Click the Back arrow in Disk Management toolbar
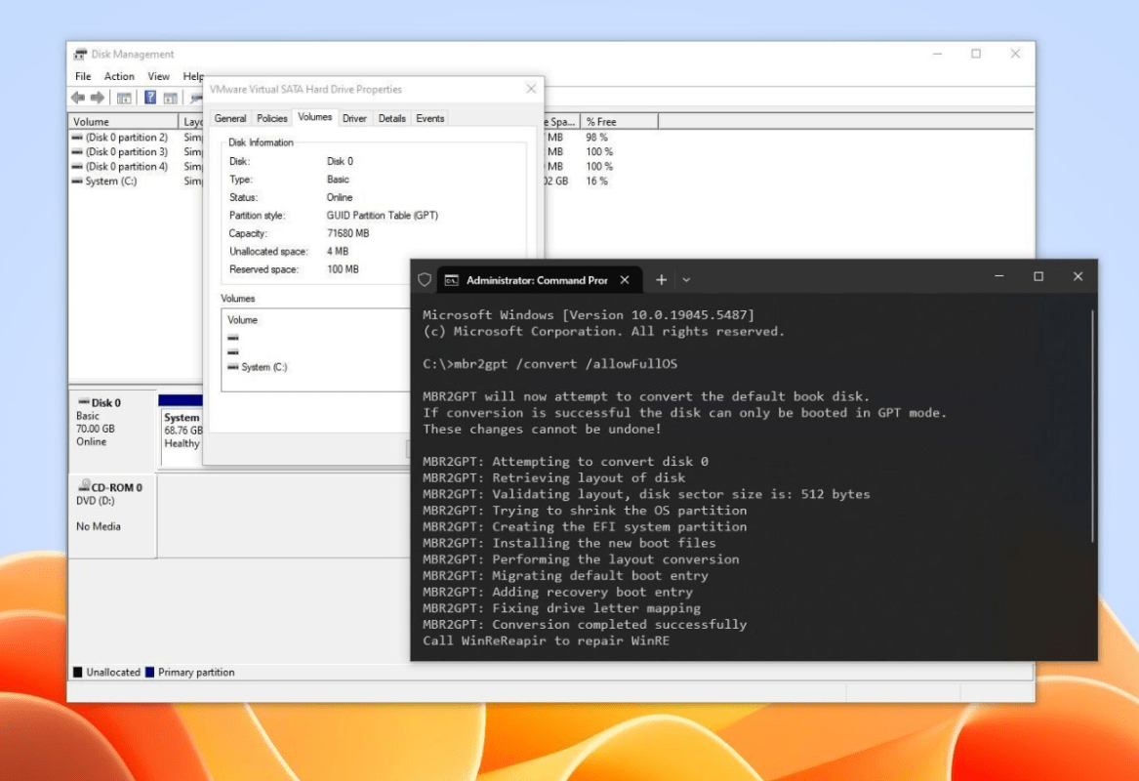Viewport: 1139px width, 781px height. click(x=78, y=98)
